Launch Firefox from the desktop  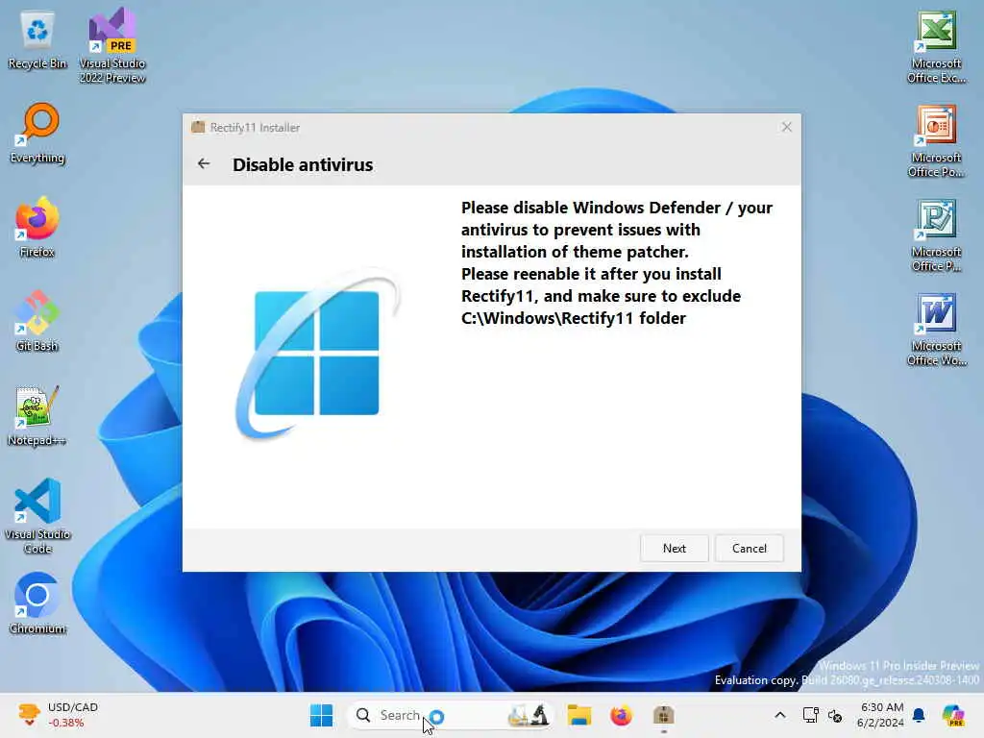37,227
